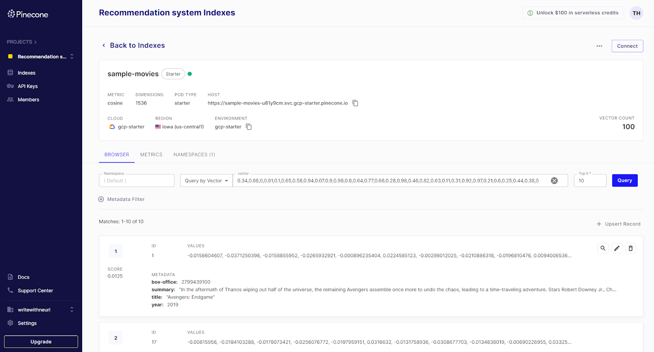Viewport: 654px width, 352px height.
Task: Switch to the BROWSER tab
Action: [x=116, y=155]
